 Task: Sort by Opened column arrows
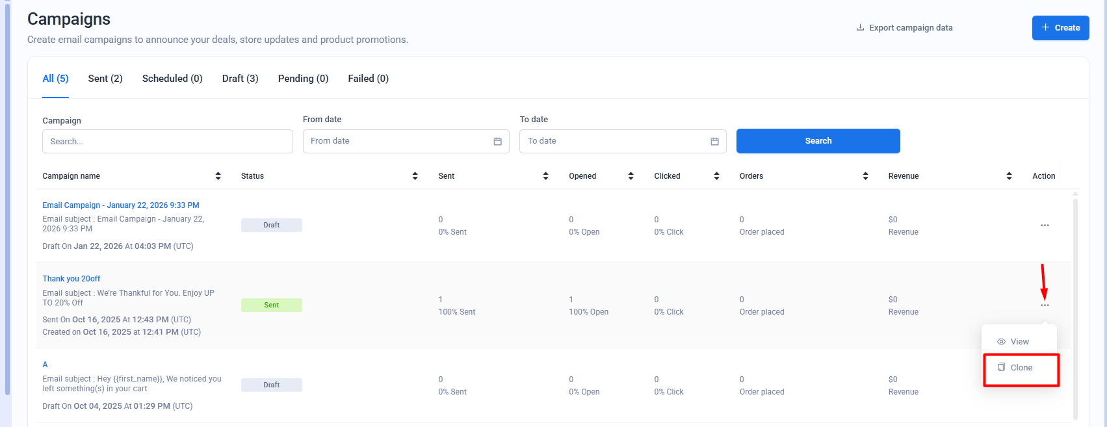click(x=631, y=176)
